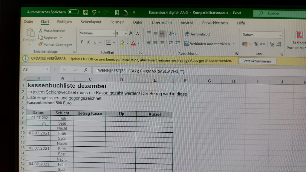Switch to the Überprüfen tab
Image resolution: width=306 pixels, height=172 pixels.
162,23
